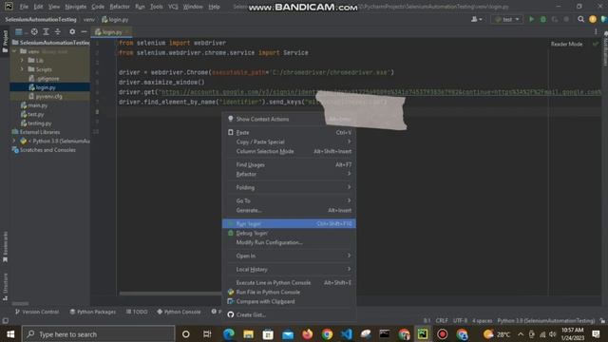Expand the Lib folder

coord(22,60)
